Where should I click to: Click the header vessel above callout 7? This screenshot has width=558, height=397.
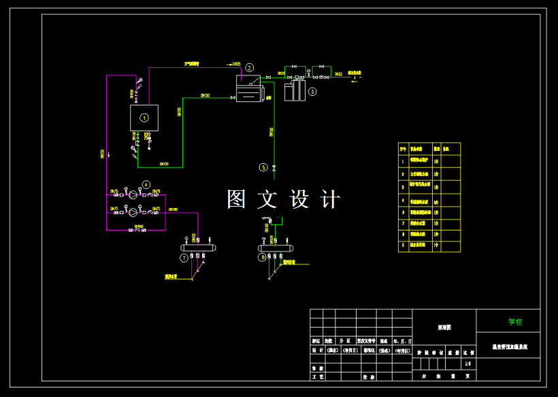(x=198, y=248)
